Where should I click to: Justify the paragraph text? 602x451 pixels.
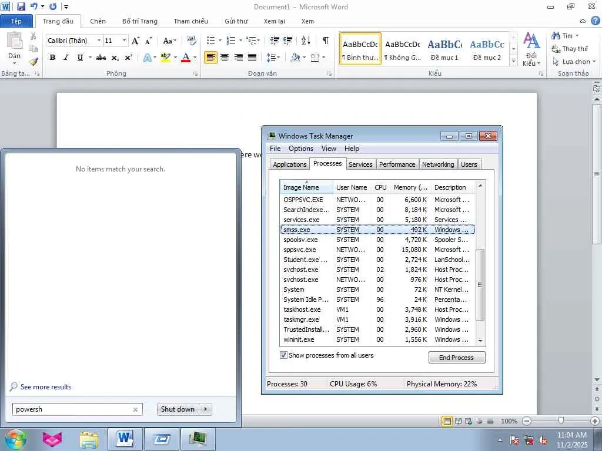coord(252,58)
